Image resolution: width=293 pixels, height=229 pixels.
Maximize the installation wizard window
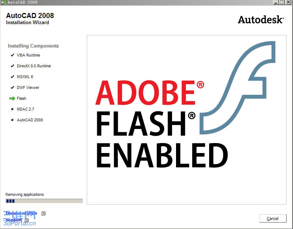[281, 2]
